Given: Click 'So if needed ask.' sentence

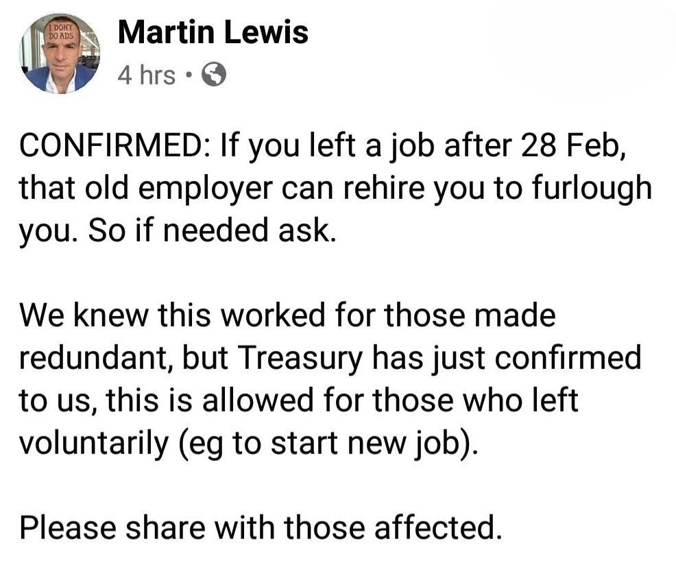Looking at the screenshot, I should [x=212, y=230].
